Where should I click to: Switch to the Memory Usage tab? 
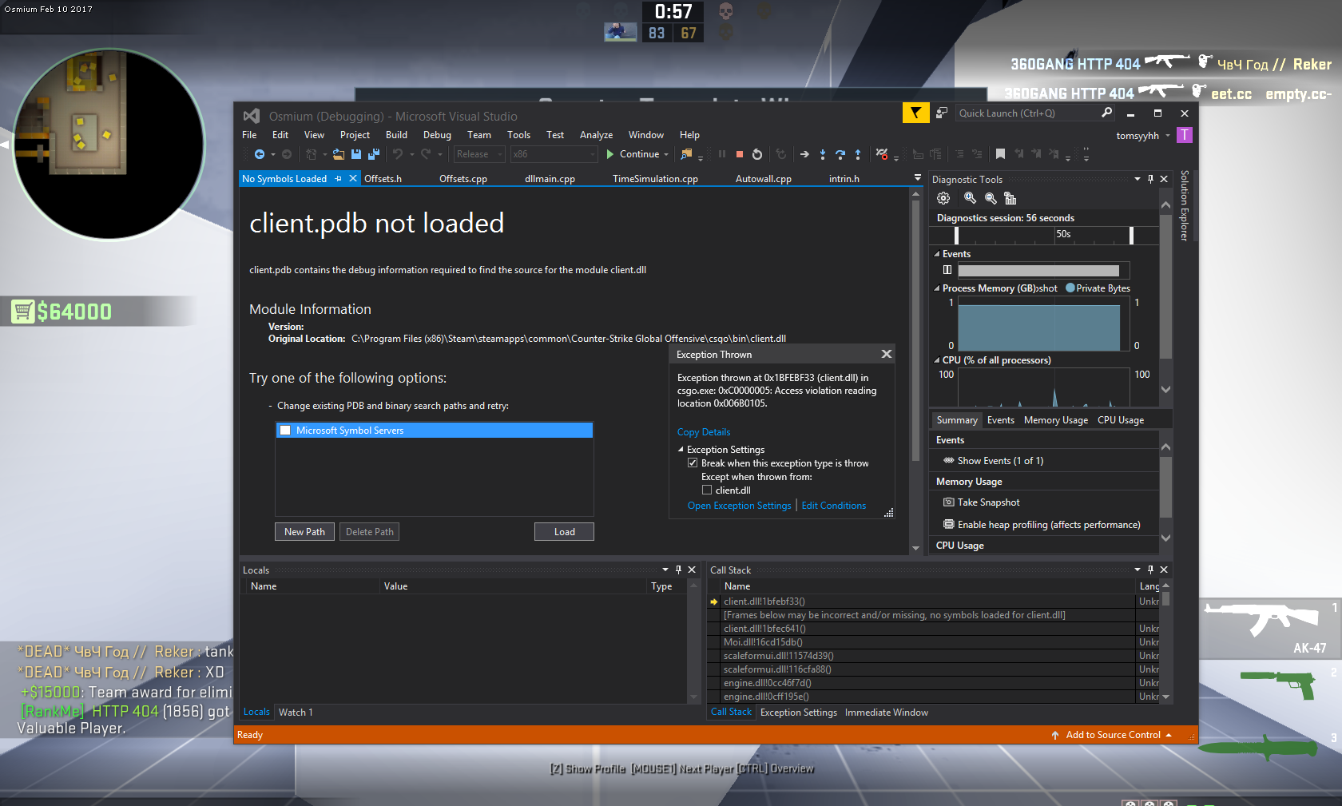pyautogui.click(x=1056, y=420)
